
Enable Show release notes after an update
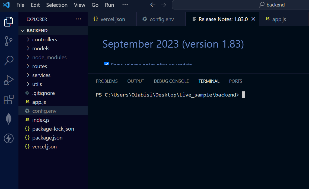click(x=106, y=64)
